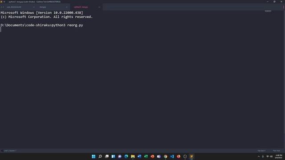Open network settings via the Wi-Fi tray icon
Image resolution: width=285 pixels, height=160 pixels.
click(268, 156)
